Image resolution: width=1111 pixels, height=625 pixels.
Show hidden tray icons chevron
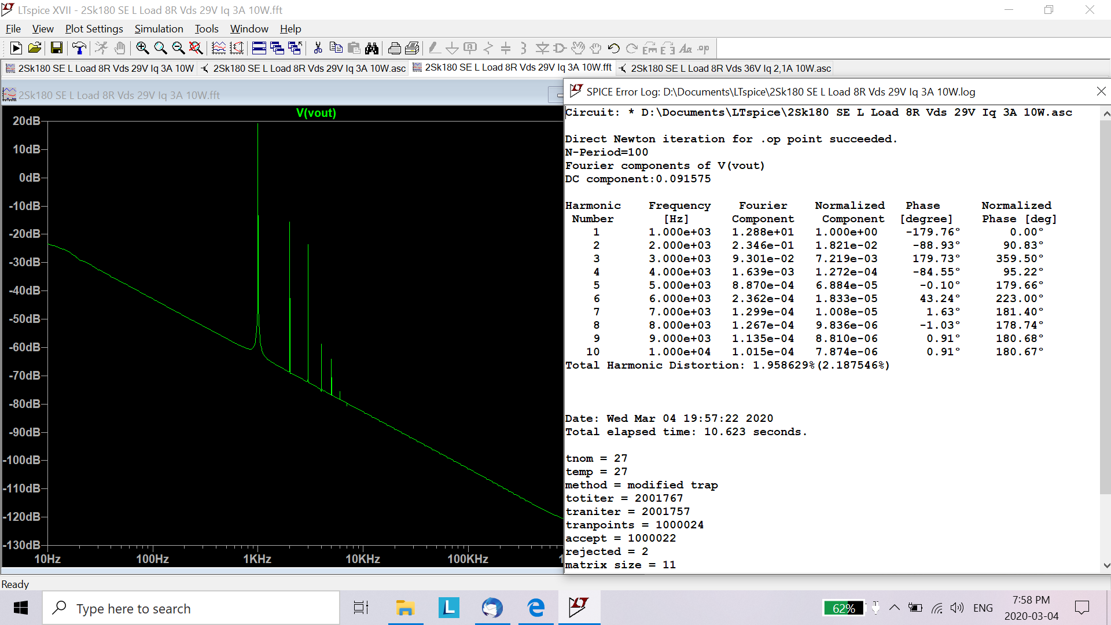pos(894,608)
